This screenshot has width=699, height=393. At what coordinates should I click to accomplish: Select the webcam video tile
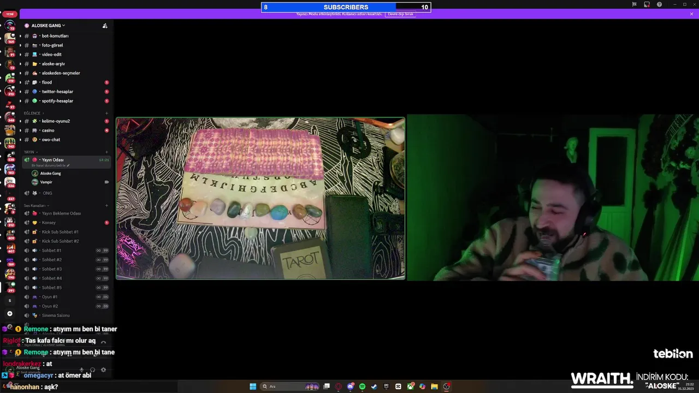pyautogui.click(x=553, y=198)
